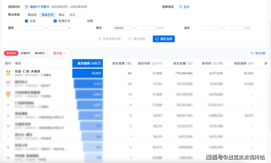Select the 商业 property type tab
271x163 pixels.
61,15
